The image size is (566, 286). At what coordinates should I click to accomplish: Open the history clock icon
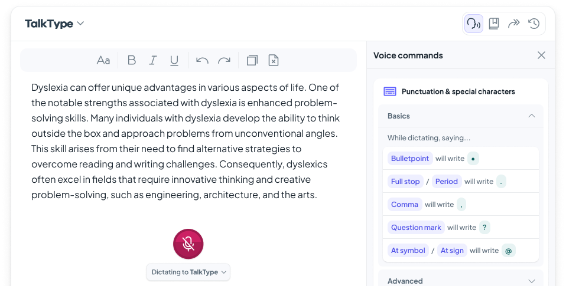tap(534, 24)
